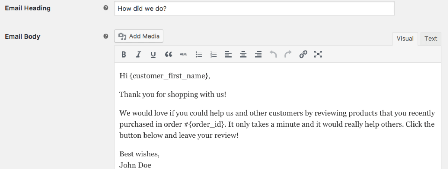
Task: Redo the last edit
Action: click(288, 54)
